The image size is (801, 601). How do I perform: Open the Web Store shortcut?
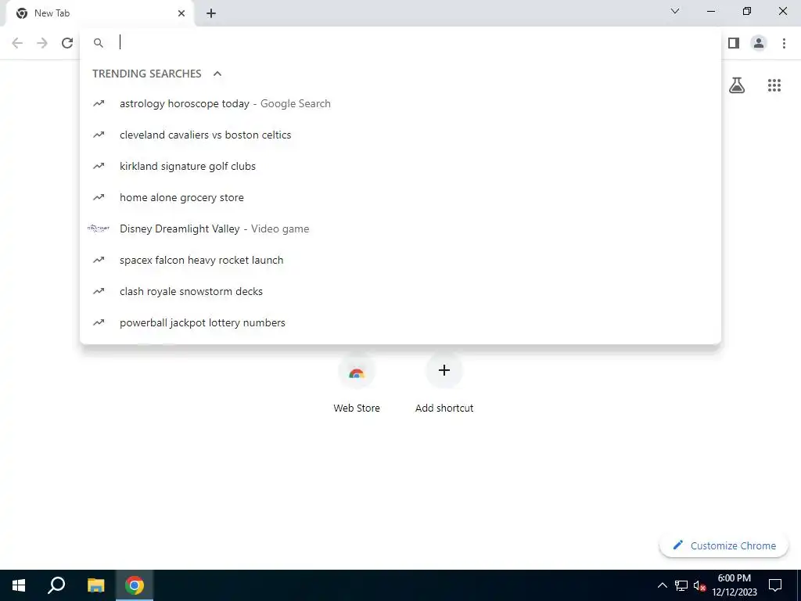pos(357,383)
